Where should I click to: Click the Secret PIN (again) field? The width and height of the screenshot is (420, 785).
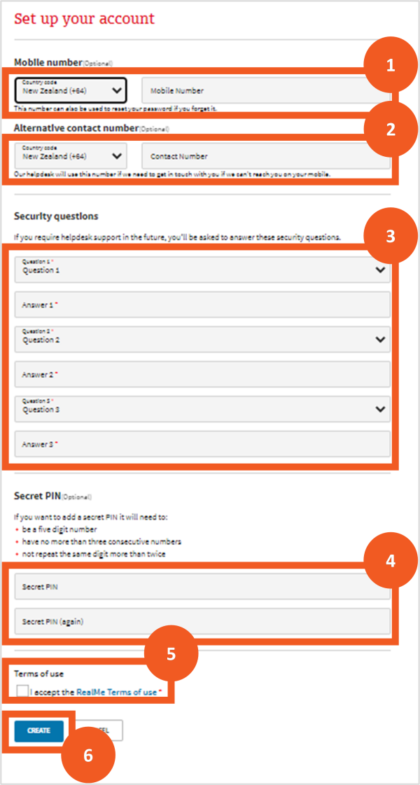(202, 621)
